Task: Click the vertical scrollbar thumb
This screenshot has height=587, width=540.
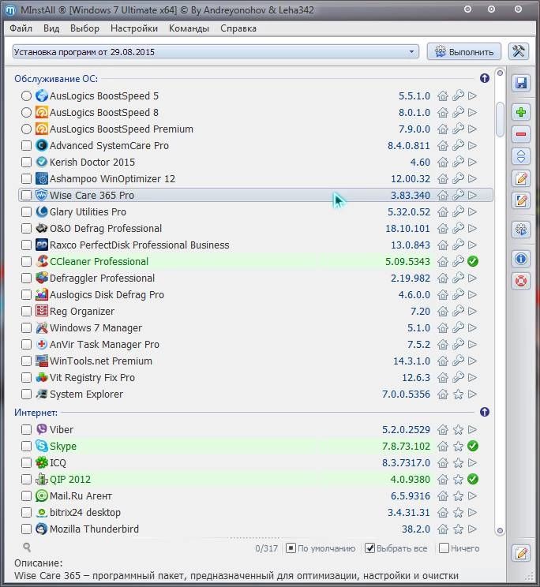Action: pos(500,119)
